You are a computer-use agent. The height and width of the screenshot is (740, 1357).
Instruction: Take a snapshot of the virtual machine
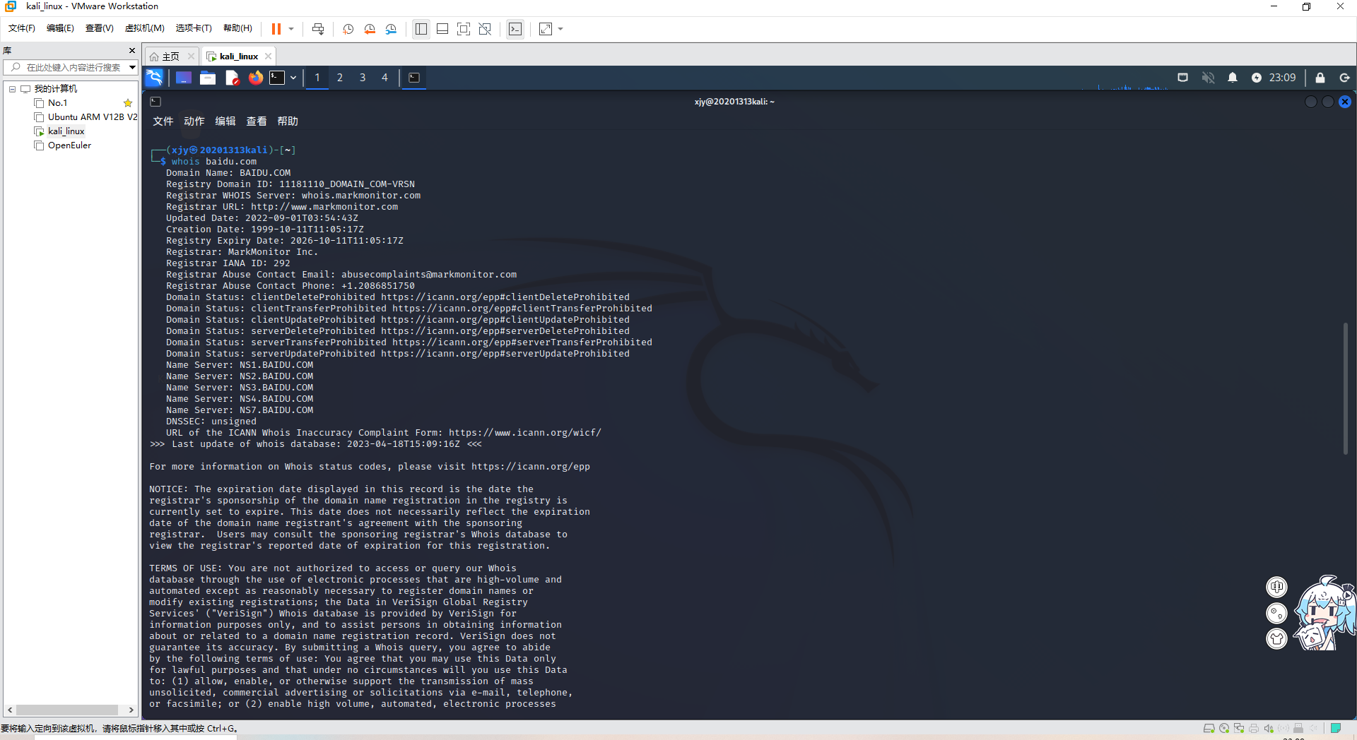tap(348, 29)
